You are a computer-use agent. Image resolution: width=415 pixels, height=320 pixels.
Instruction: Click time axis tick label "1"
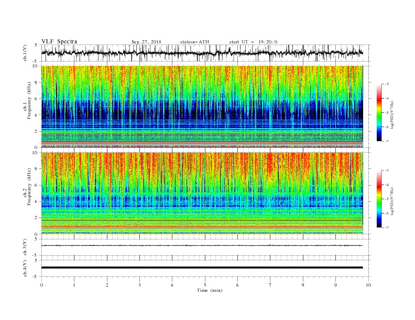click(74, 285)
